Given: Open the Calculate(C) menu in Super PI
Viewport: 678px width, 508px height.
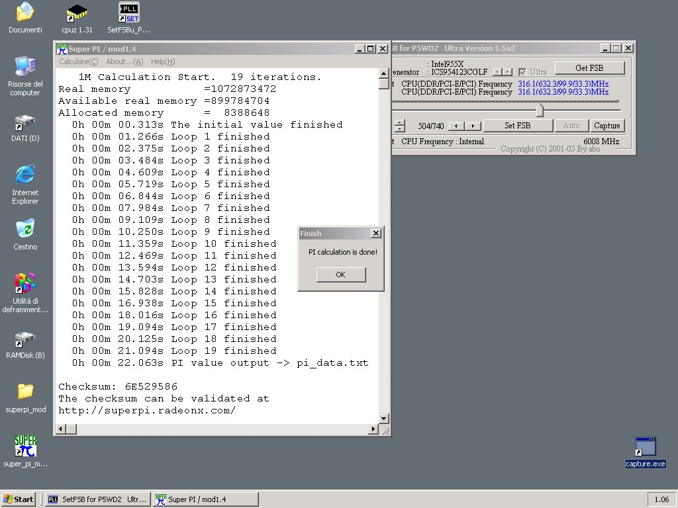Looking at the screenshot, I should tap(79, 62).
